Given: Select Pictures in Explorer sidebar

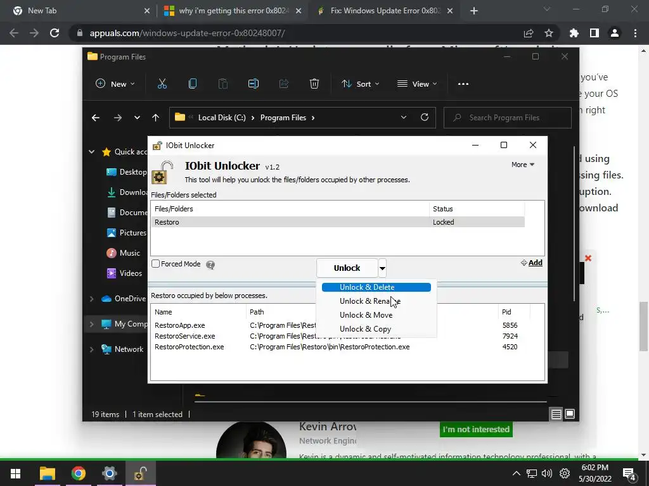Looking at the screenshot, I should pyautogui.click(x=127, y=233).
